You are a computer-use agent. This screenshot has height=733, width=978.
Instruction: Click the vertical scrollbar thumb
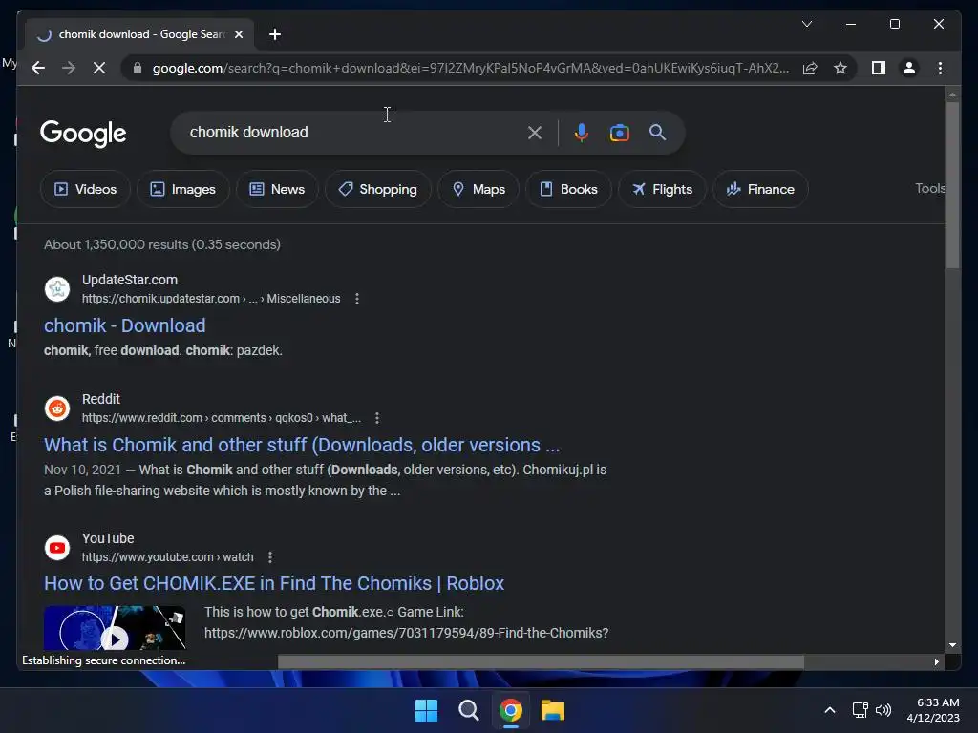pyautogui.click(x=952, y=184)
